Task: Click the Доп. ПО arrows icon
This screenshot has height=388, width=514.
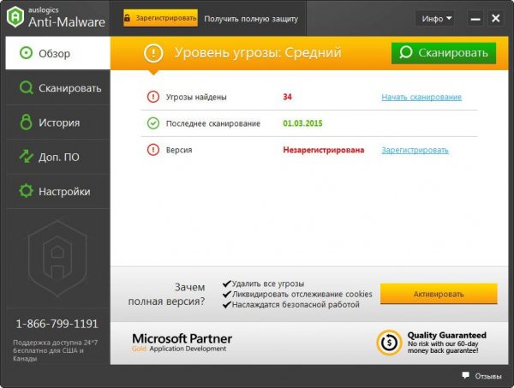Action: pyautogui.click(x=26, y=157)
